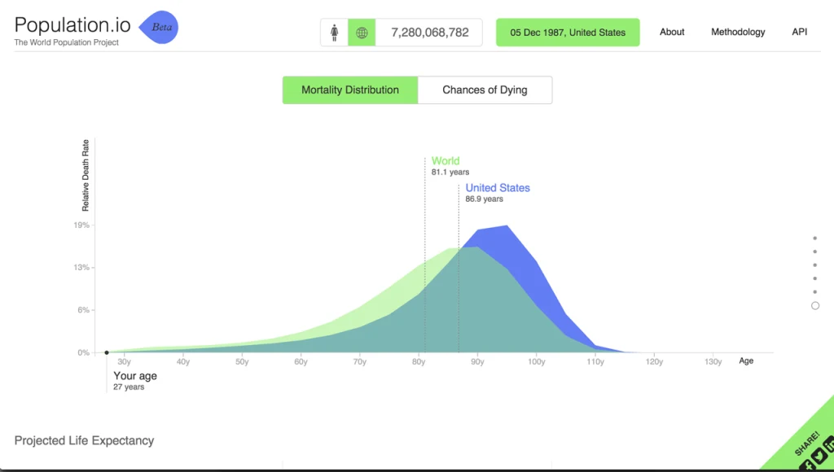The width and height of the screenshot is (834, 472).
Task: Select the topmost navigation dot
Action: tap(815, 238)
